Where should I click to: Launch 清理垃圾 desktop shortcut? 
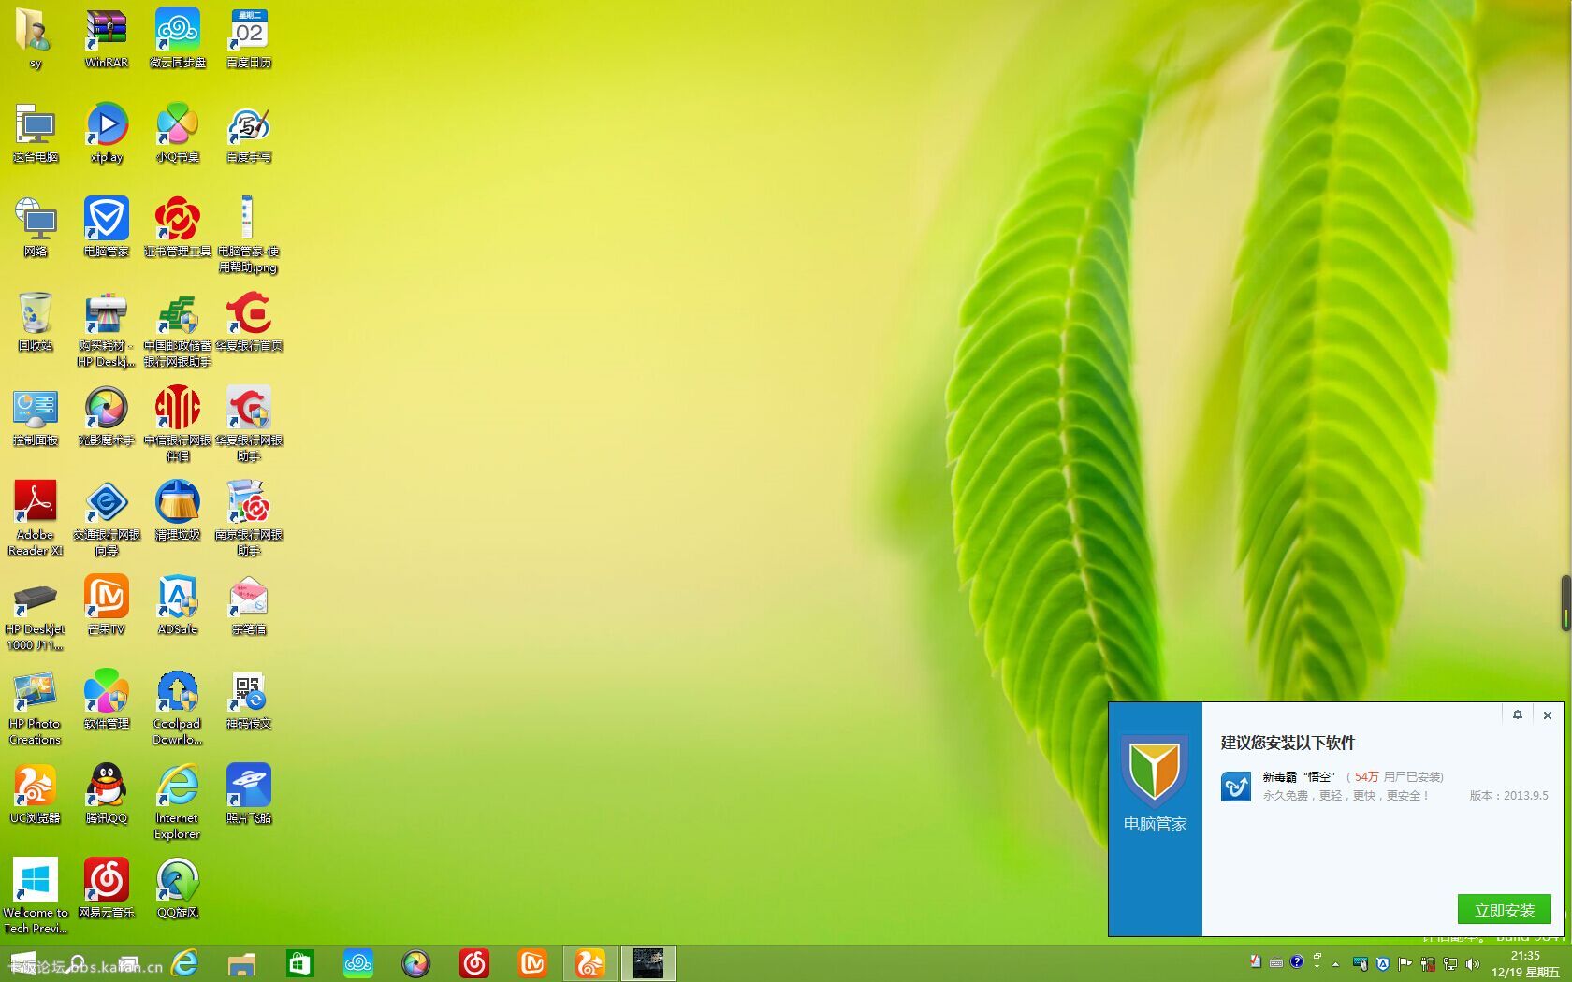coord(178,511)
